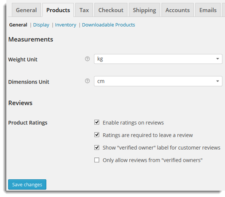Go to the Checkout tab
Image resolution: width=225 pixels, height=197 pixels.
pyautogui.click(x=111, y=10)
